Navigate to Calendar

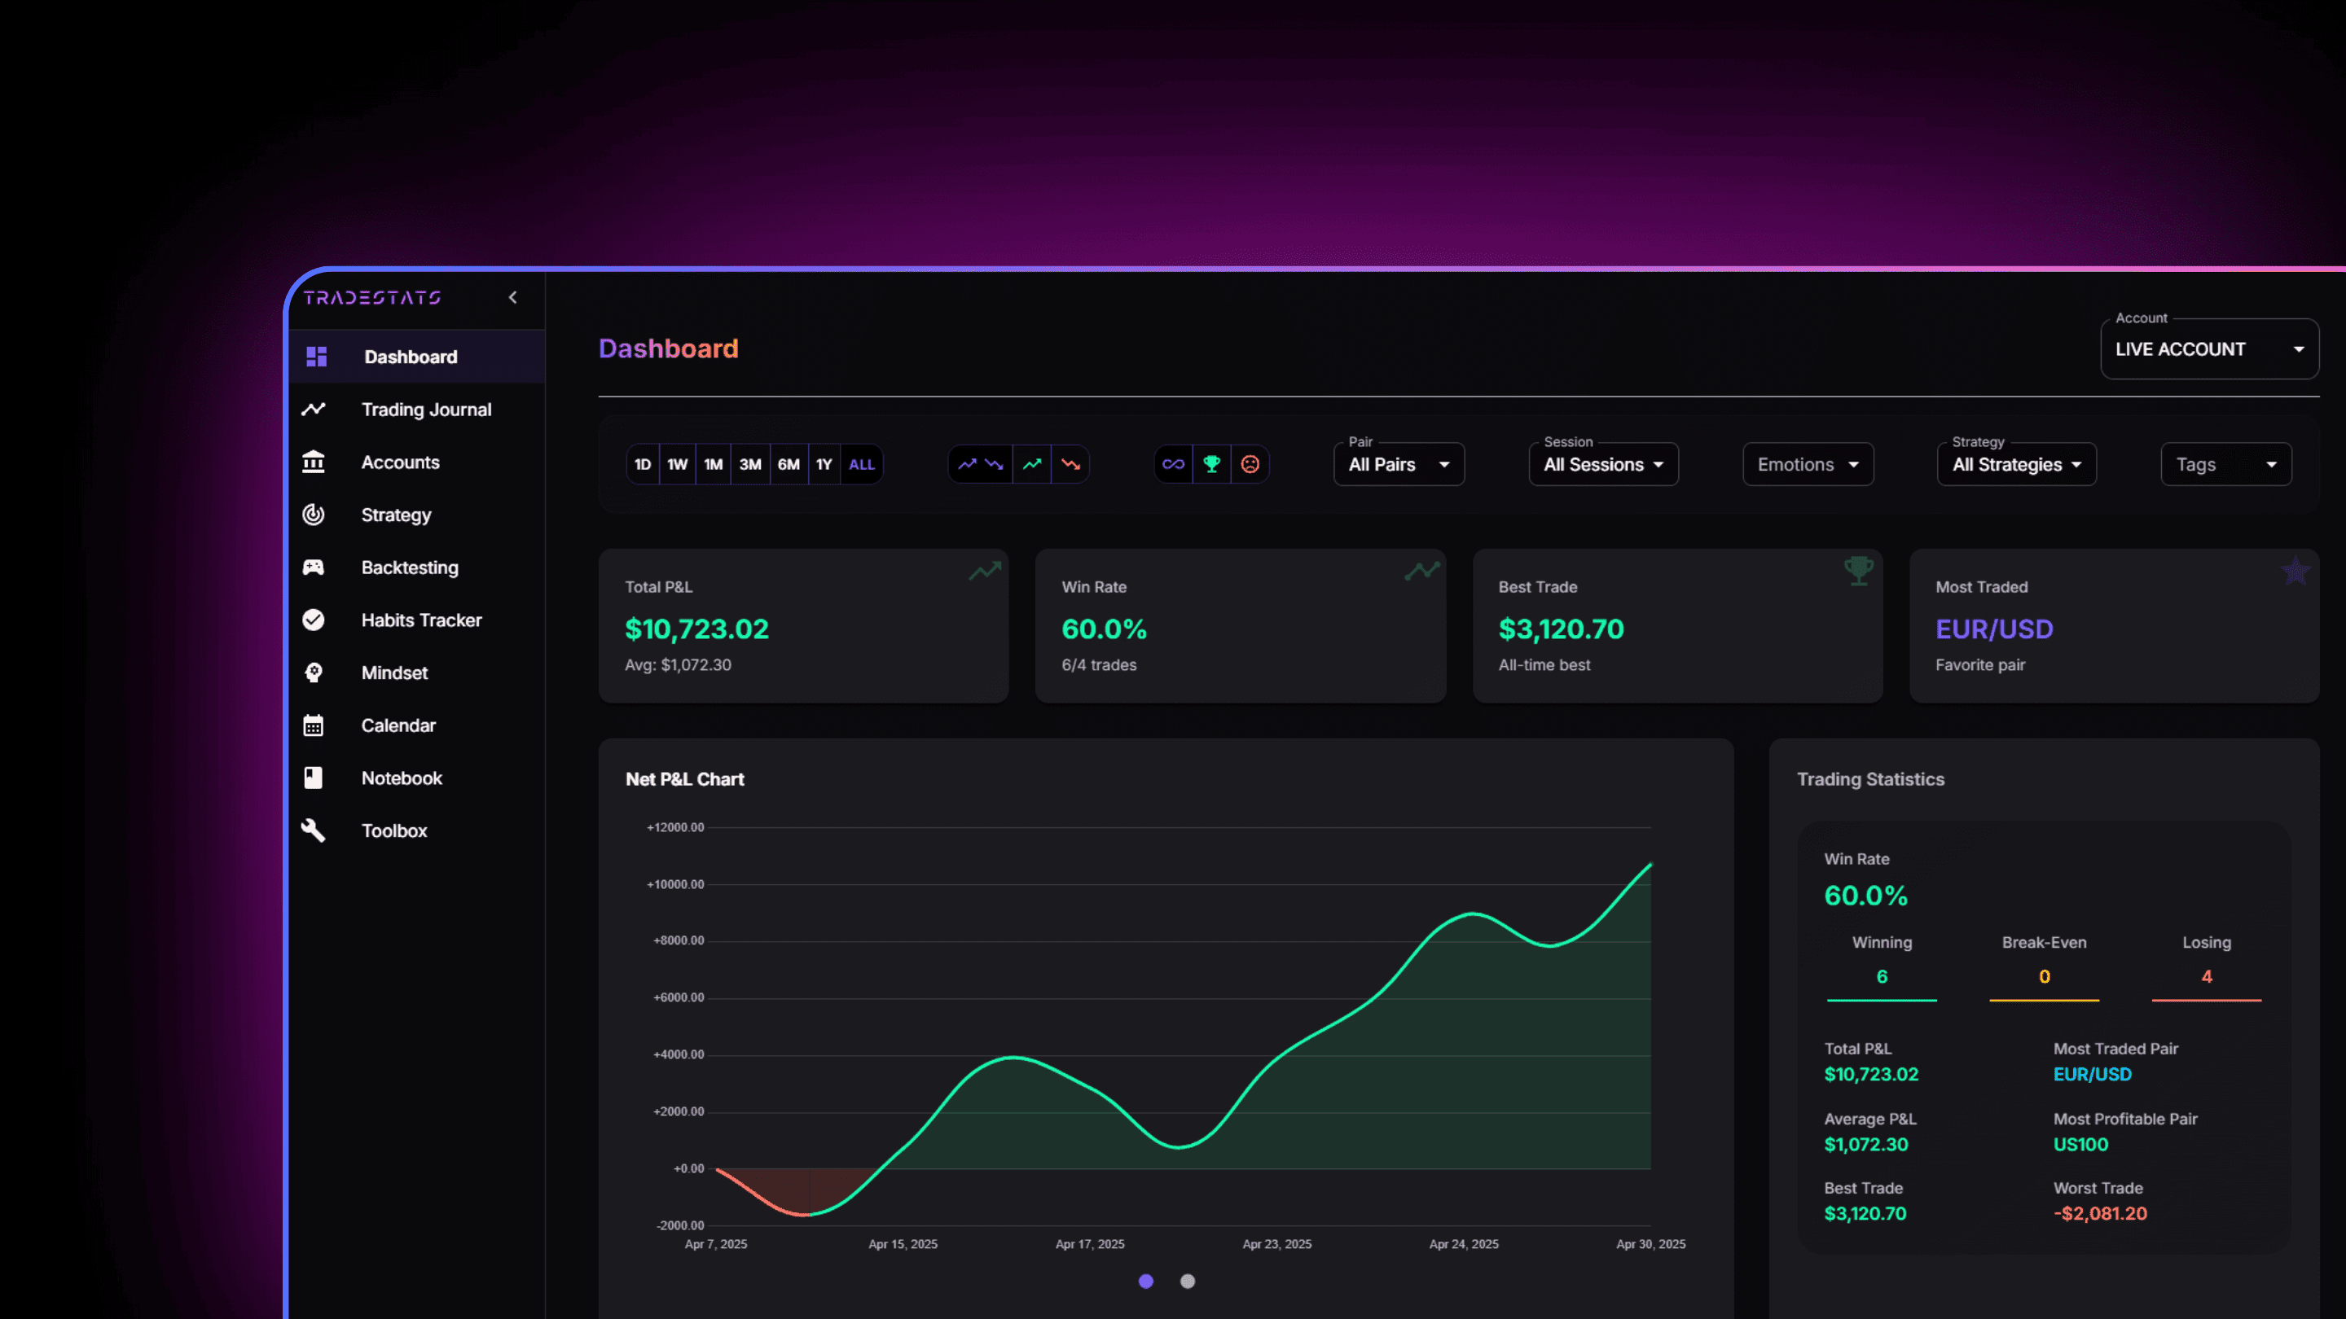click(418, 725)
